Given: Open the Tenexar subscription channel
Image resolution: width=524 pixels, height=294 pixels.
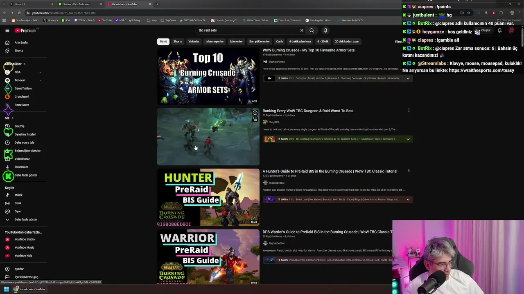Looking at the screenshot, I should click(x=20, y=80).
